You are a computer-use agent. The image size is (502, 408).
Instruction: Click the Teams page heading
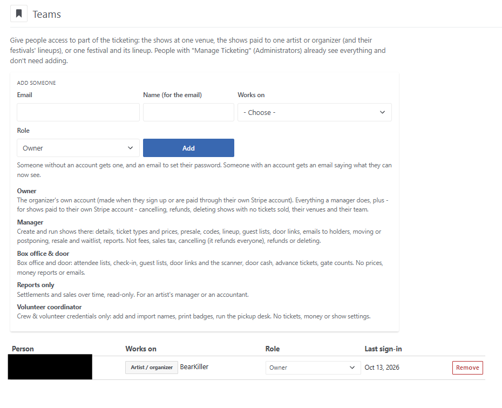point(47,15)
